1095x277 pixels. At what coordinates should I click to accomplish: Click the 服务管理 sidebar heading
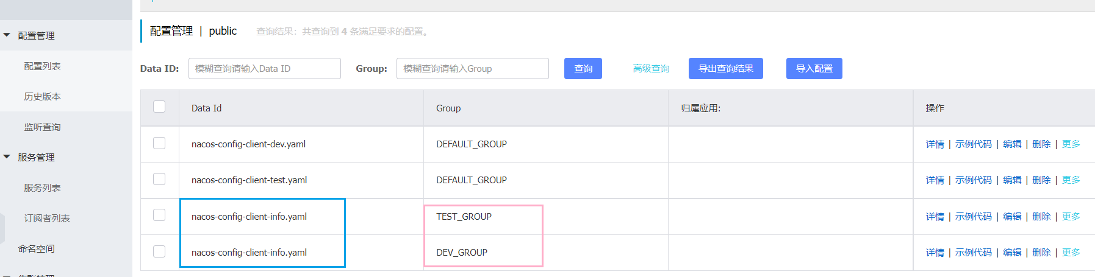point(36,157)
